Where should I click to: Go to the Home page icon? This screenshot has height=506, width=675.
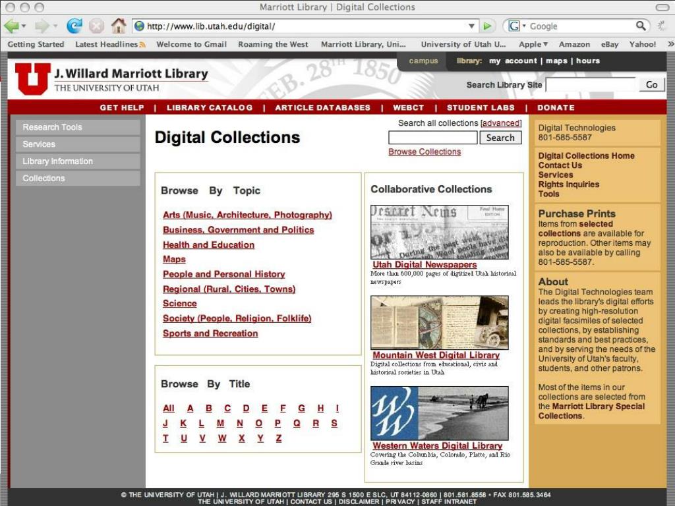click(x=119, y=26)
